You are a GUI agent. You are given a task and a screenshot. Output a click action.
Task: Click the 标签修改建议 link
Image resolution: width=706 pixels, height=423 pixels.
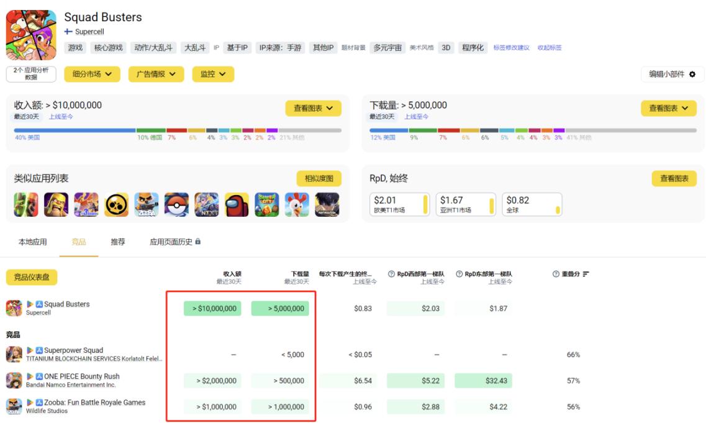click(x=512, y=48)
